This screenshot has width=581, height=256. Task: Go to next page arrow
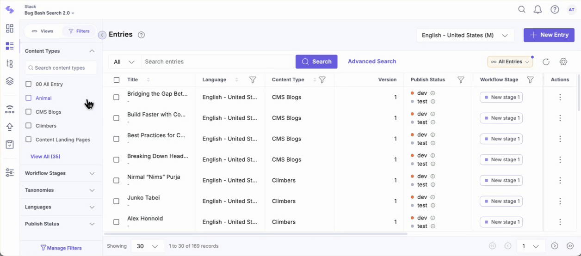pyautogui.click(x=555, y=246)
